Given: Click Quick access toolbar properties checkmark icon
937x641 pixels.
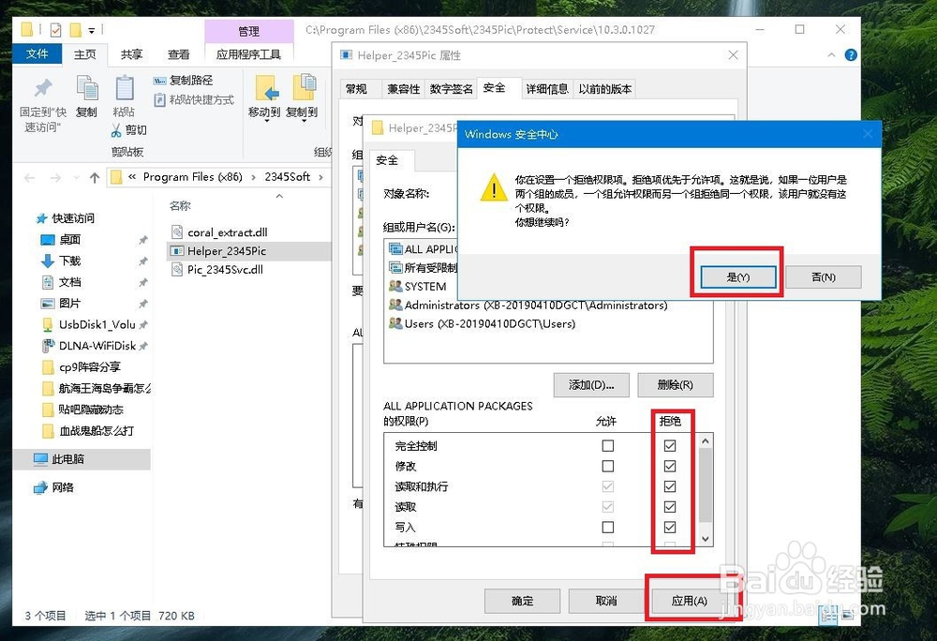Looking at the screenshot, I should click(x=55, y=29).
